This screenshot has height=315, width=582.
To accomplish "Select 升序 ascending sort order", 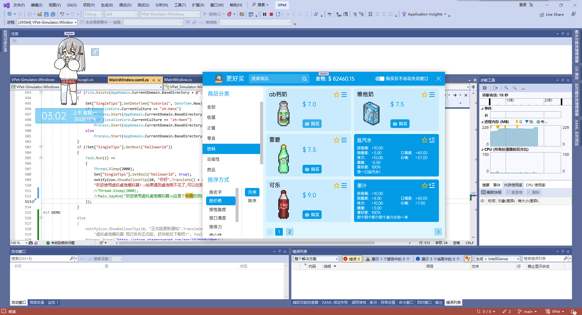I will tap(252, 192).
